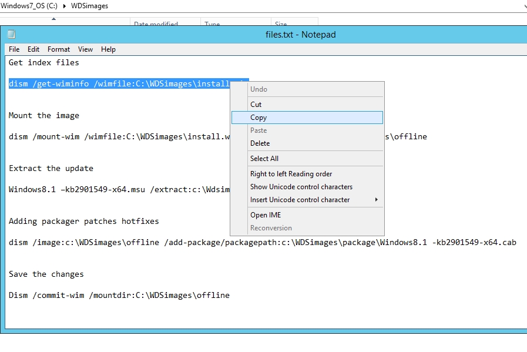Click the 'Extract the update' line

point(51,169)
